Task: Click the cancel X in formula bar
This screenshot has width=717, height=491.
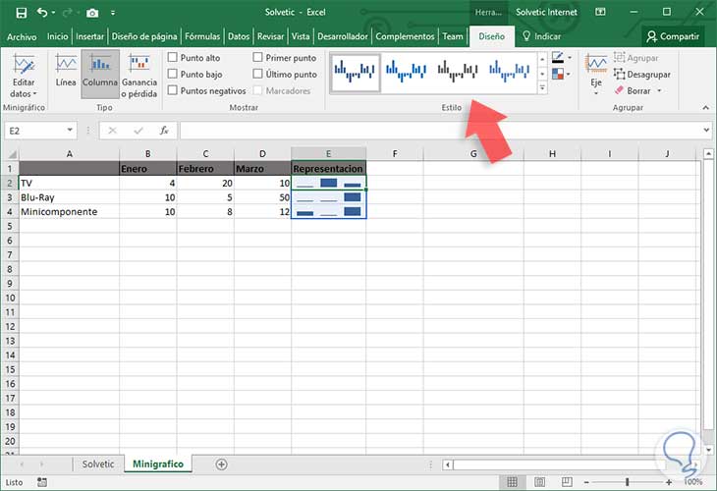Action: tap(113, 131)
